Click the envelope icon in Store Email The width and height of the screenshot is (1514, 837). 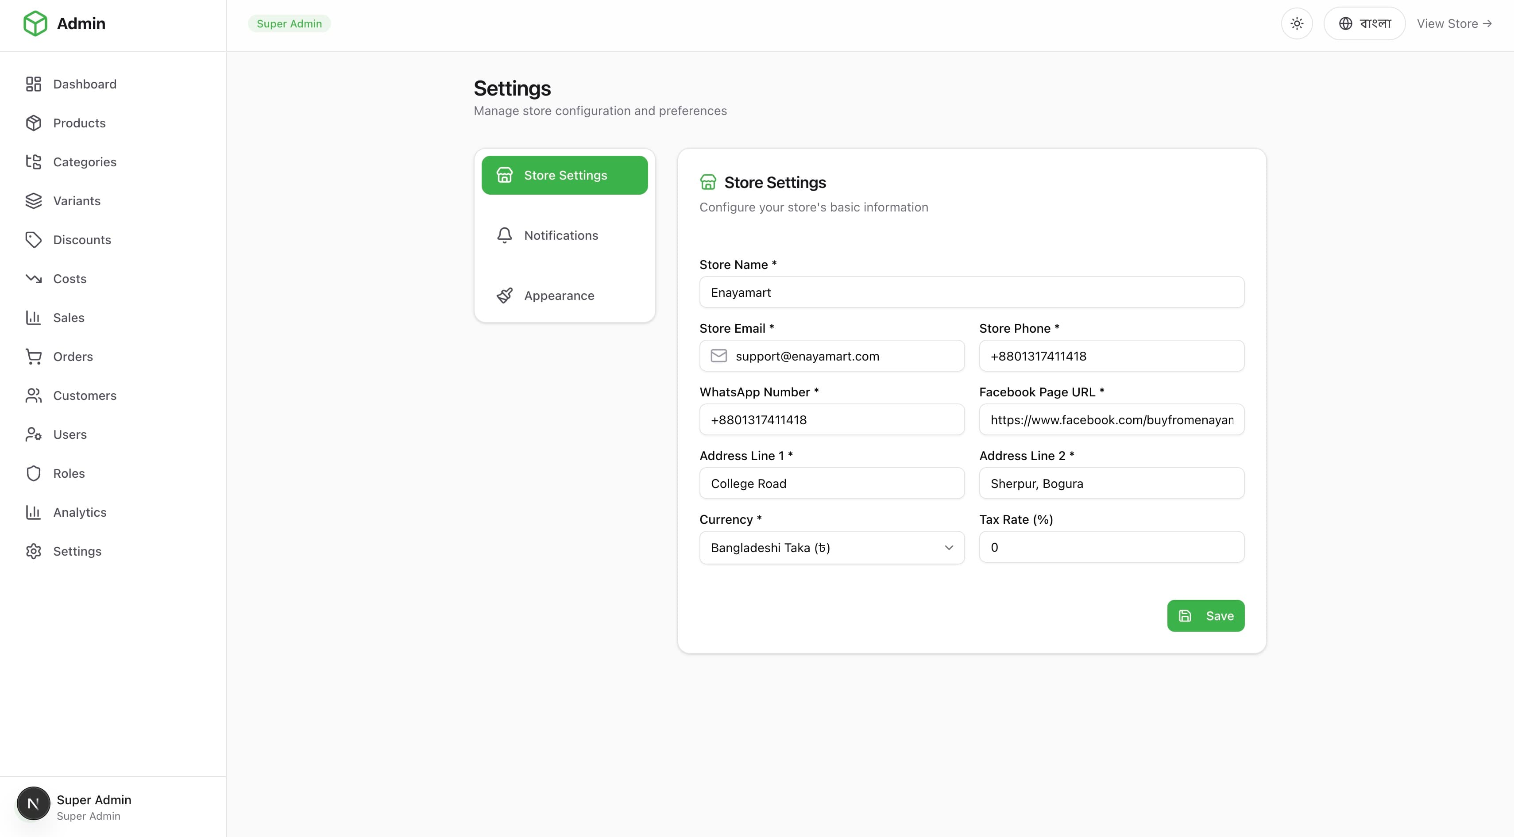(719, 355)
